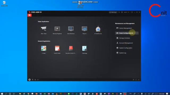Click the round alarm icon in bottom bar
Image resolution: width=170 pixels, height=95 pixels.
(29, 80)
